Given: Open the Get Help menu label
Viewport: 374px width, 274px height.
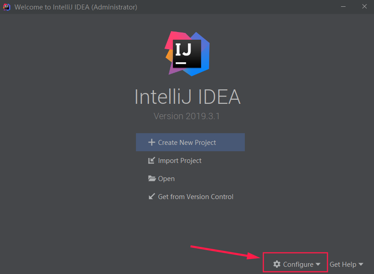Looking at the screenshot, I should point(343,265).
